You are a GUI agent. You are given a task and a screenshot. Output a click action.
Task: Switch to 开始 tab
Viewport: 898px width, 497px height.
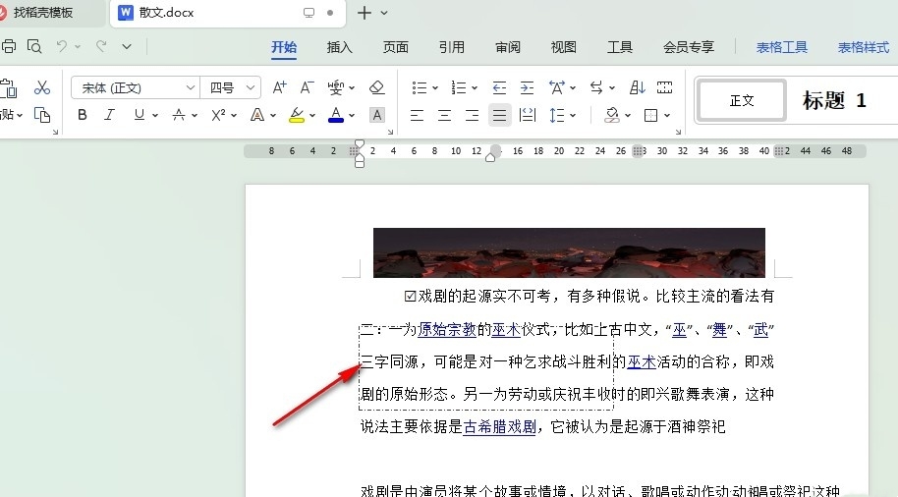(284, 47)
